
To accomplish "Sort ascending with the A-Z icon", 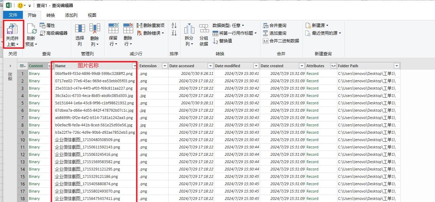I will [174, 26].
